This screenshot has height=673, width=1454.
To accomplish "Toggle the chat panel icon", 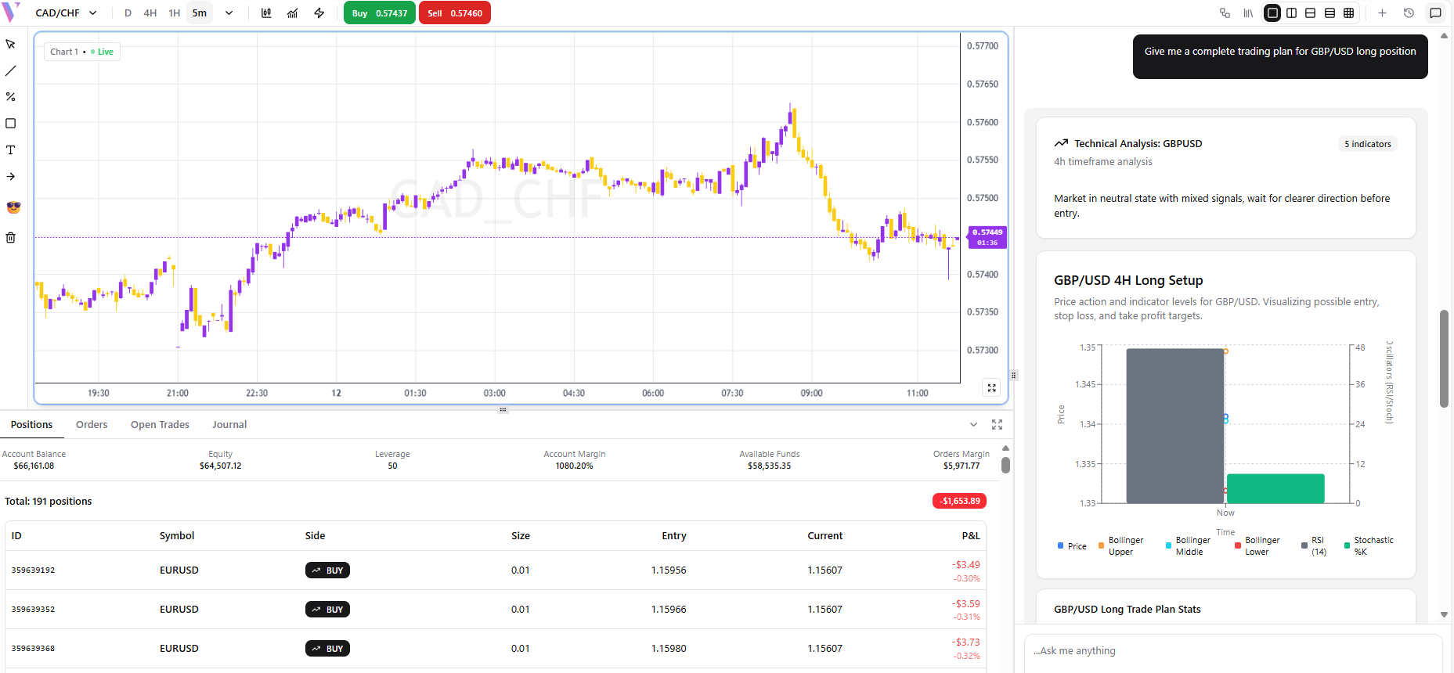I will [x=1435, y=13].
